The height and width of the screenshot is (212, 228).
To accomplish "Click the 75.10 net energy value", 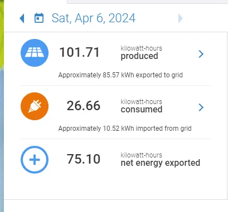I will [x=84, y=159].
